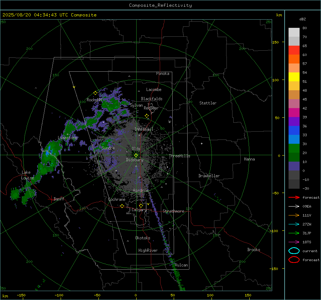The image size is (321, 300).
Task: Click the -150 value on the bottom axis
Action: click(x=21, y=295)
